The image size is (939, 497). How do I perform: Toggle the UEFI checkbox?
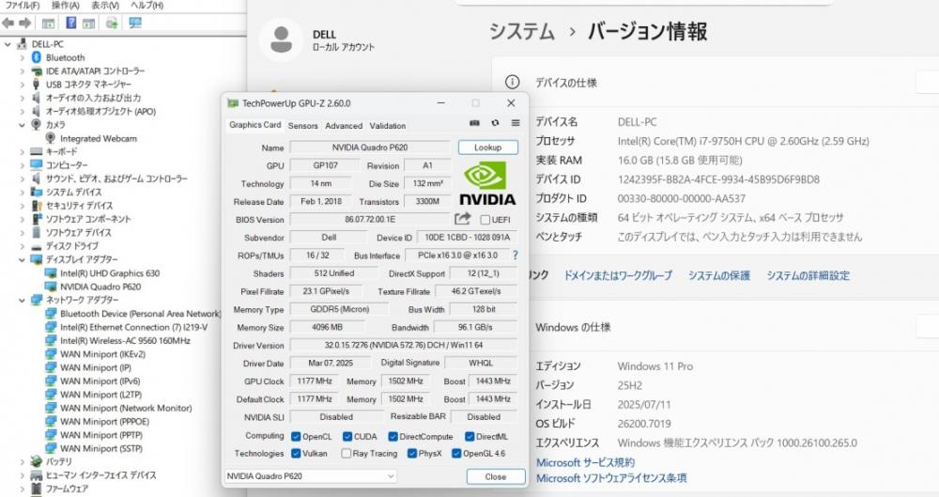click(x=485, y=220)
